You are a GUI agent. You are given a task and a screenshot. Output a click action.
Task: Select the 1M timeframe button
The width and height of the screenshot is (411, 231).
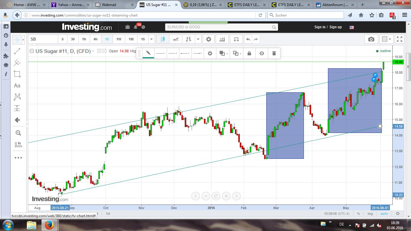[131, 39]
